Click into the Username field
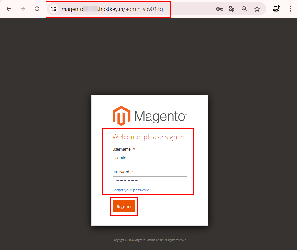This screenshot has width=297, height=250. point(150,158)
